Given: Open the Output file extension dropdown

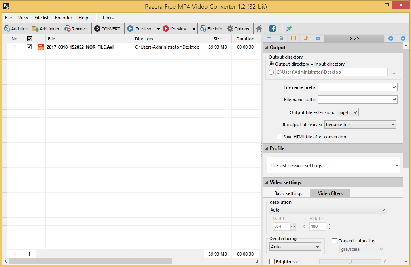Looking at the screenshot, I should pos(347,112).
